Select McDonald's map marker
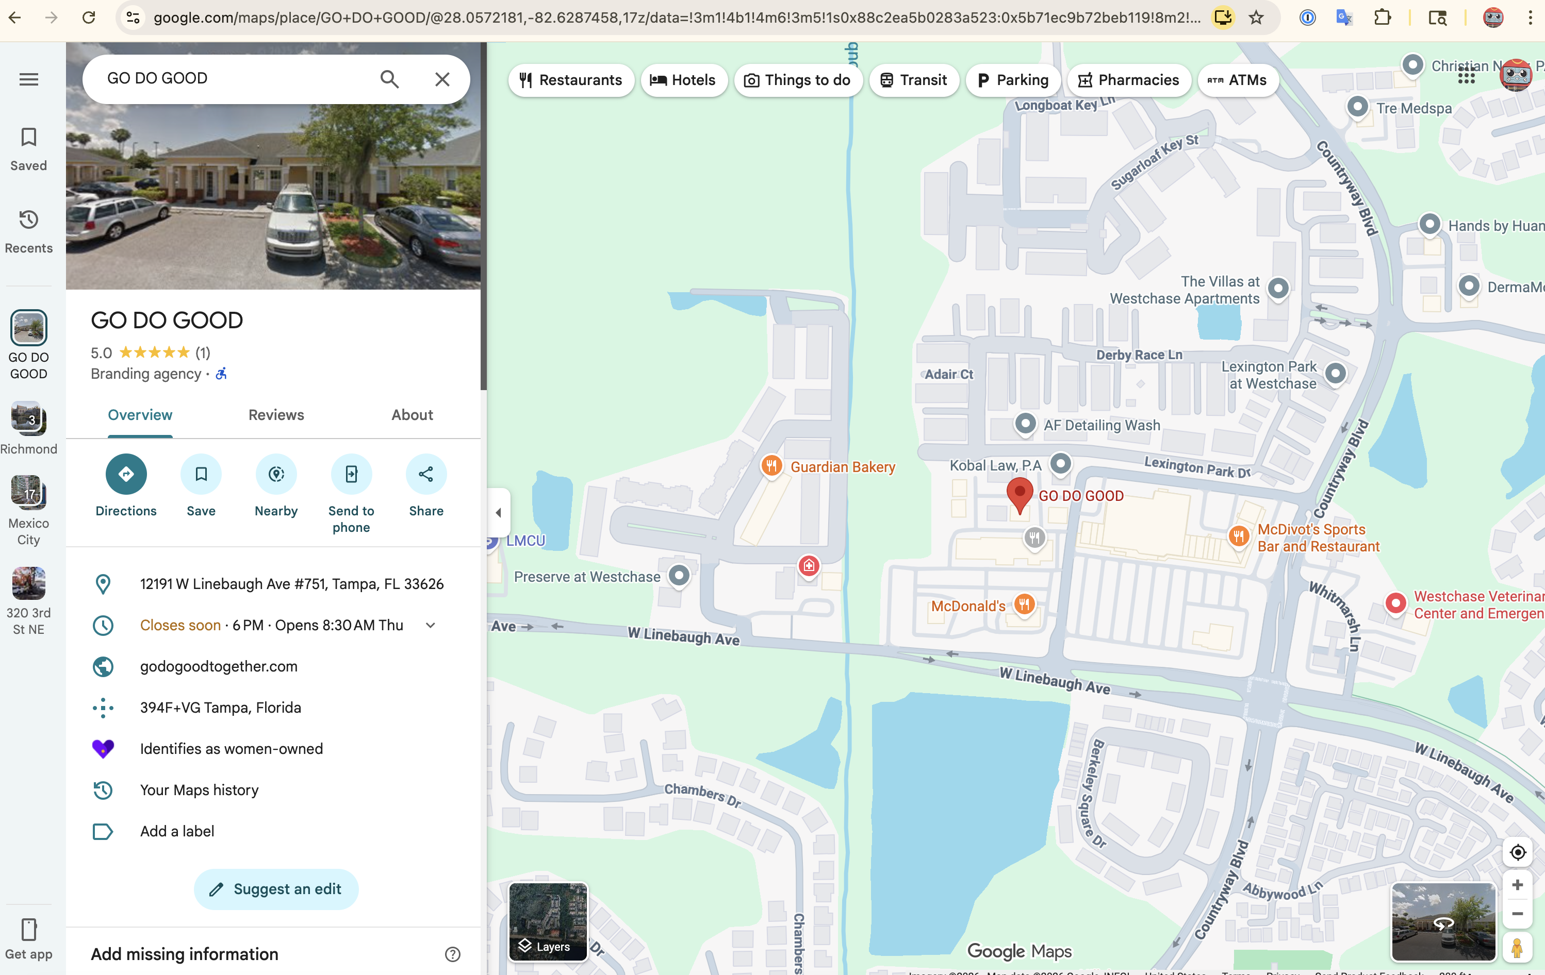 tap(1024, 604)
